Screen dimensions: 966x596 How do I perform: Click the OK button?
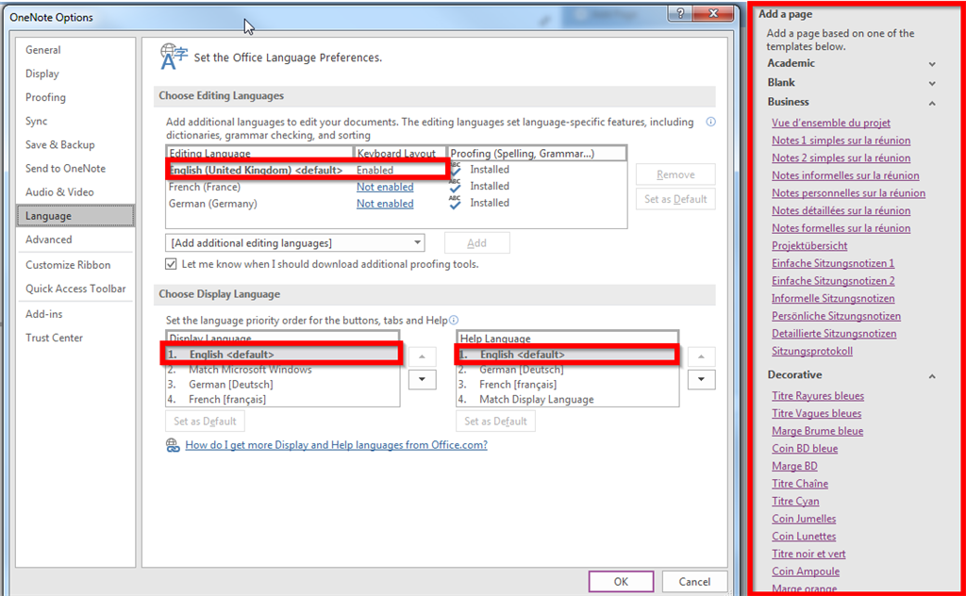(x=621, y=581)
